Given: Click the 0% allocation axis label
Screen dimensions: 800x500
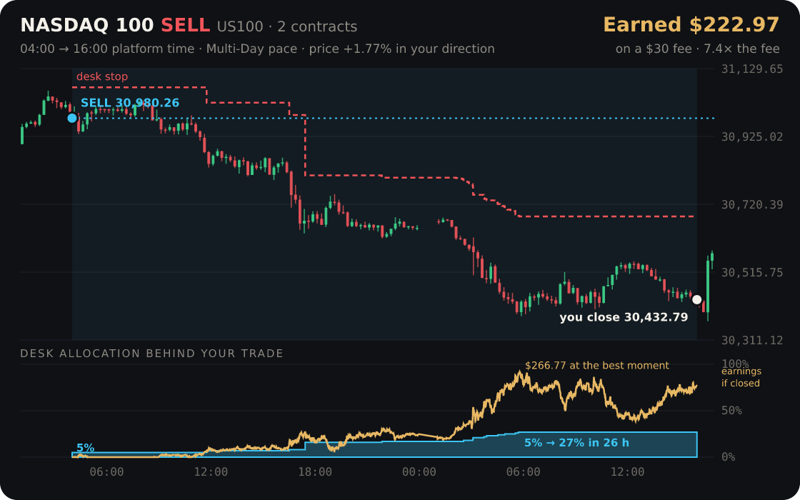Looking at the screenshot, I should click(x=728, y=457).
